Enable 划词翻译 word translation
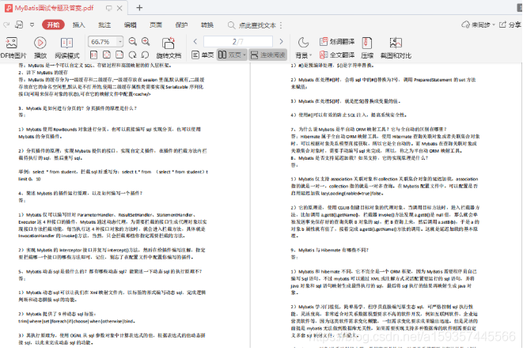The width and height of the screenshot is (523, 351). (337, 41)
